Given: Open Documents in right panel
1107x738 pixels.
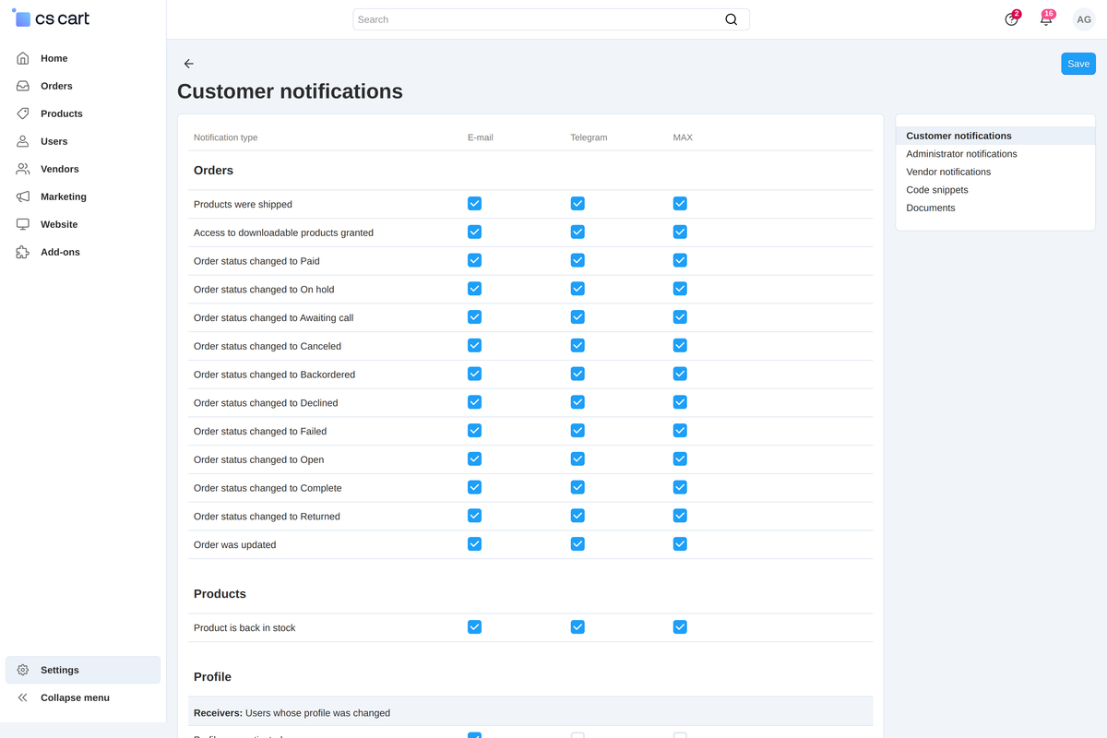Looking at the screenshot, I should 931,208.
